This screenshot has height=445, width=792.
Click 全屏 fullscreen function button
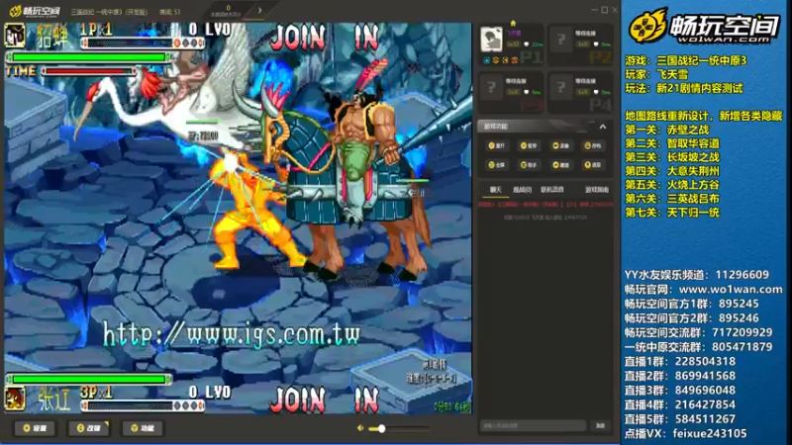point(497,165)
